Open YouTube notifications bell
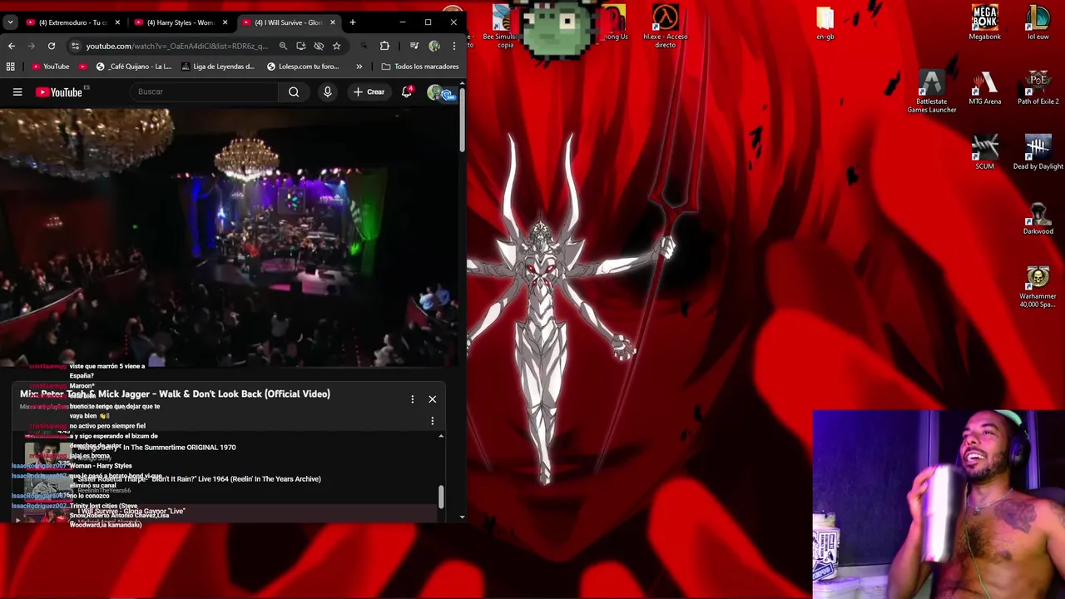Viewport: 1065px width, 599px height. coord(407,92)
